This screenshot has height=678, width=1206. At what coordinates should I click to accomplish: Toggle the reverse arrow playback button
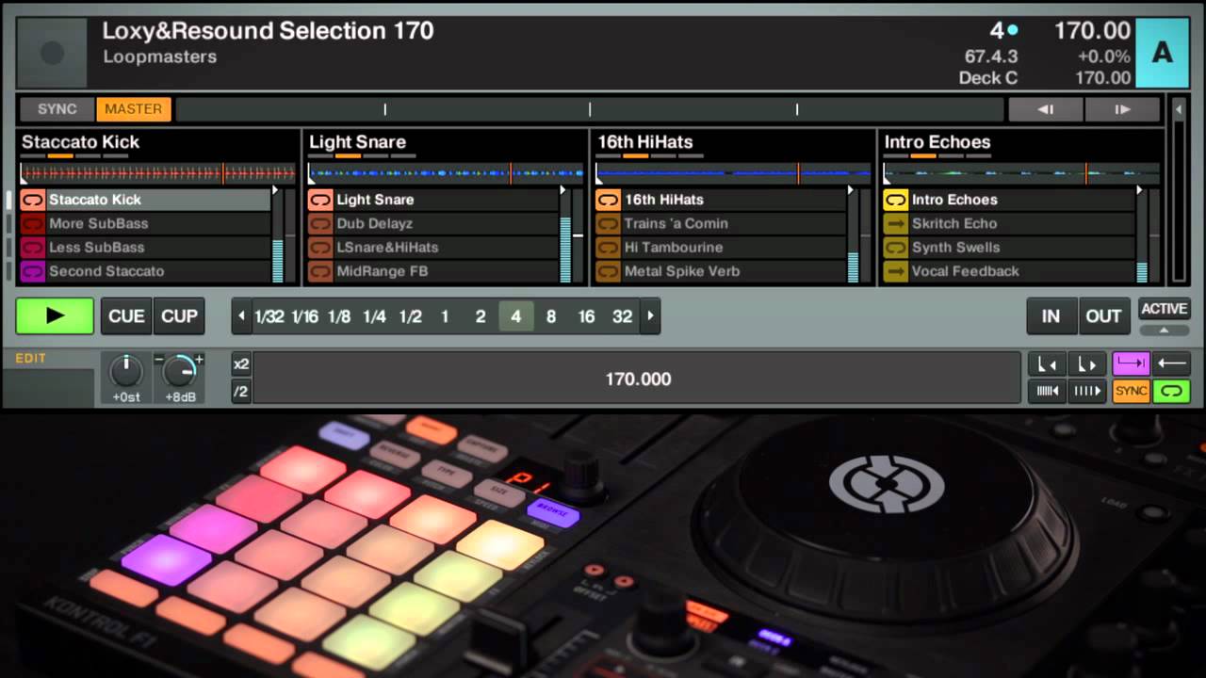[x=1171, y=363]
